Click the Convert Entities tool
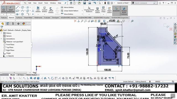Viewport: 177px width, 99px height. (45, 9)
